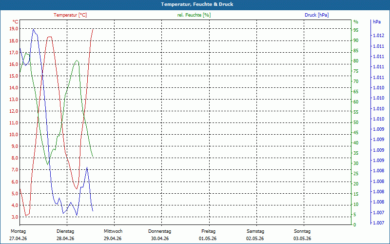This screenshot has width=390, height=244.
Task: Click the '16,0' temperature axis value
Action: coord(14,64)
